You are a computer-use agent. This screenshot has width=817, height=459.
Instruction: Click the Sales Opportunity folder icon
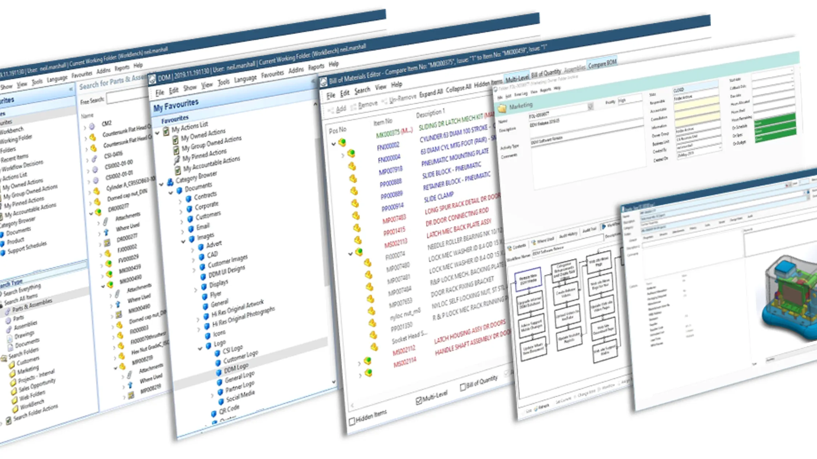click(x=14, y=391)
